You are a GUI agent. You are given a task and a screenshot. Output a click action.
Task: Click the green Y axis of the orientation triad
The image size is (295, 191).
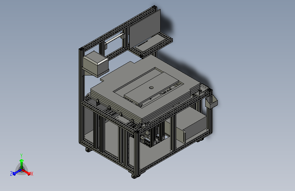[21, 163]
